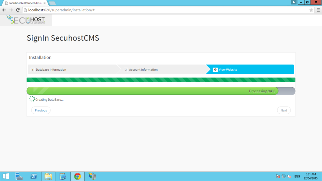Open the Action Center flag in system tray
Viewport: 322px width, 181px height.
point(278,176)
